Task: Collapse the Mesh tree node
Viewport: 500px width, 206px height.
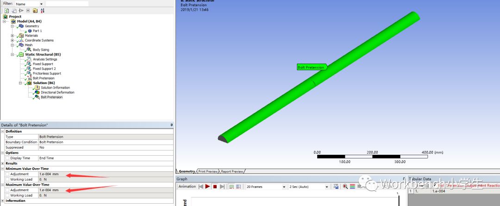Action: pos(12,45)
